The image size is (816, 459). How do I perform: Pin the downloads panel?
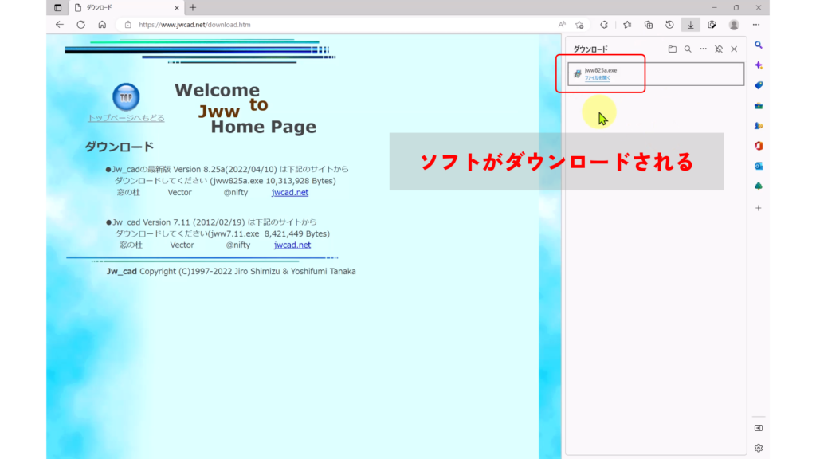tap(719, 49)
